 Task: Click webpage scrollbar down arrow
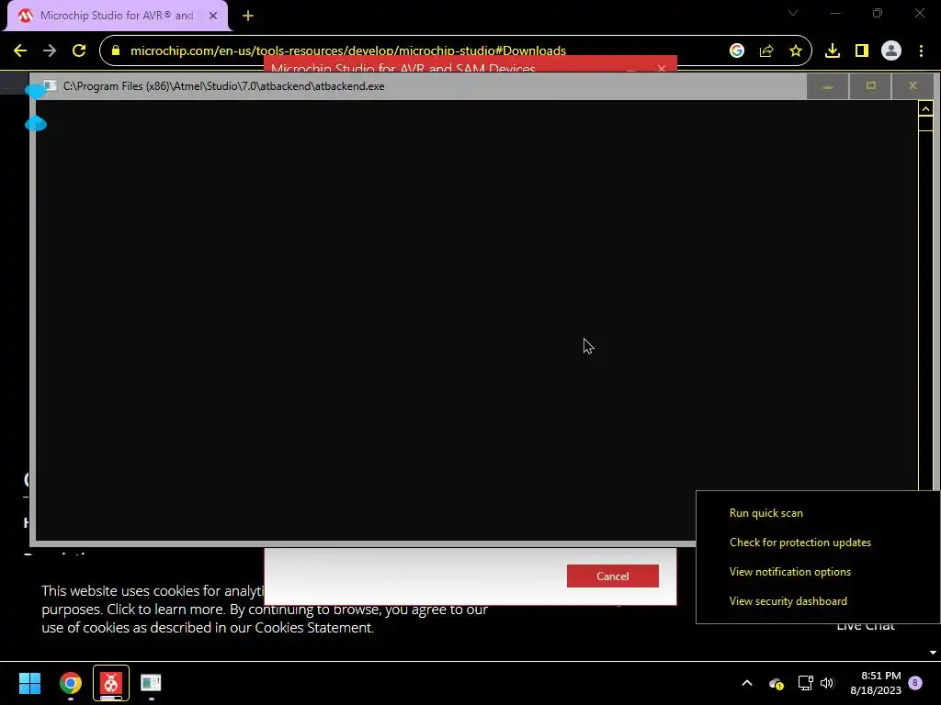tap(934, 653)
